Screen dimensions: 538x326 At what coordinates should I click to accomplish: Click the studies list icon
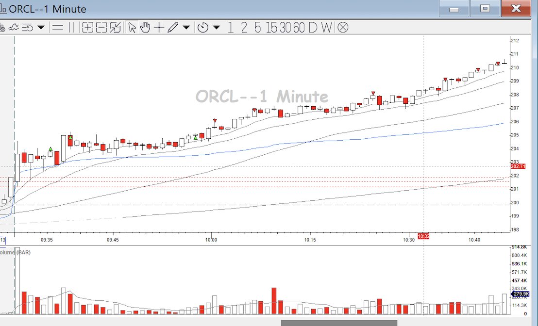[x=28, y=27]
